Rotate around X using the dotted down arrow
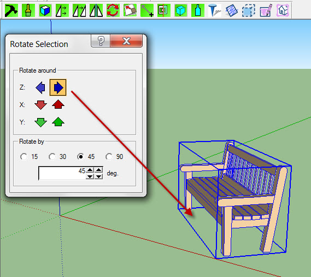Viewport: 311px width, 277px height. [x=40, y=105]
